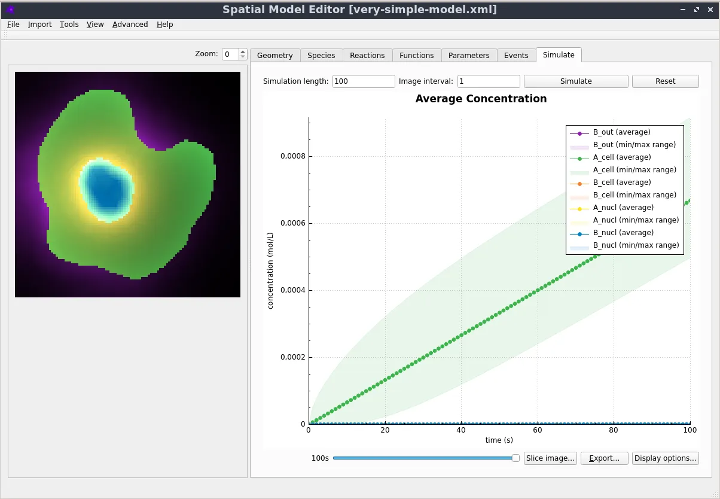
Task: Open the Advanced menu
Action: point(130,25)
